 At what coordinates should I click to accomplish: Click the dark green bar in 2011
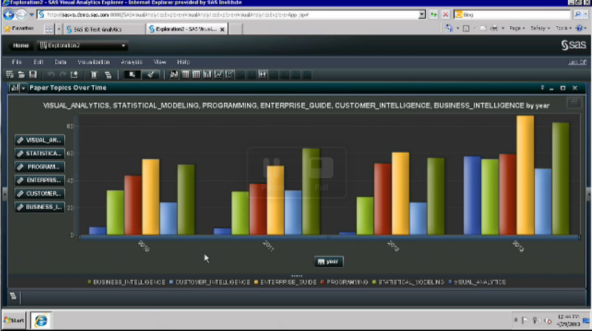[311, 192]
